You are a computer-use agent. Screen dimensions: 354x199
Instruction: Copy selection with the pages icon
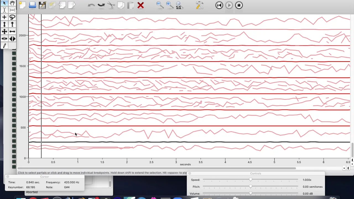[121, 5]
